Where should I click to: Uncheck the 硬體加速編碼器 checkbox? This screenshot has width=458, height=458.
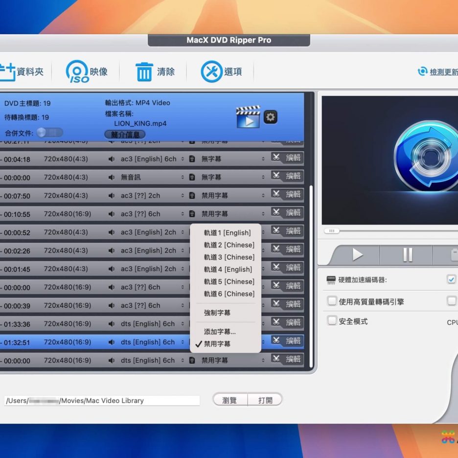click(x=451, y=280)
